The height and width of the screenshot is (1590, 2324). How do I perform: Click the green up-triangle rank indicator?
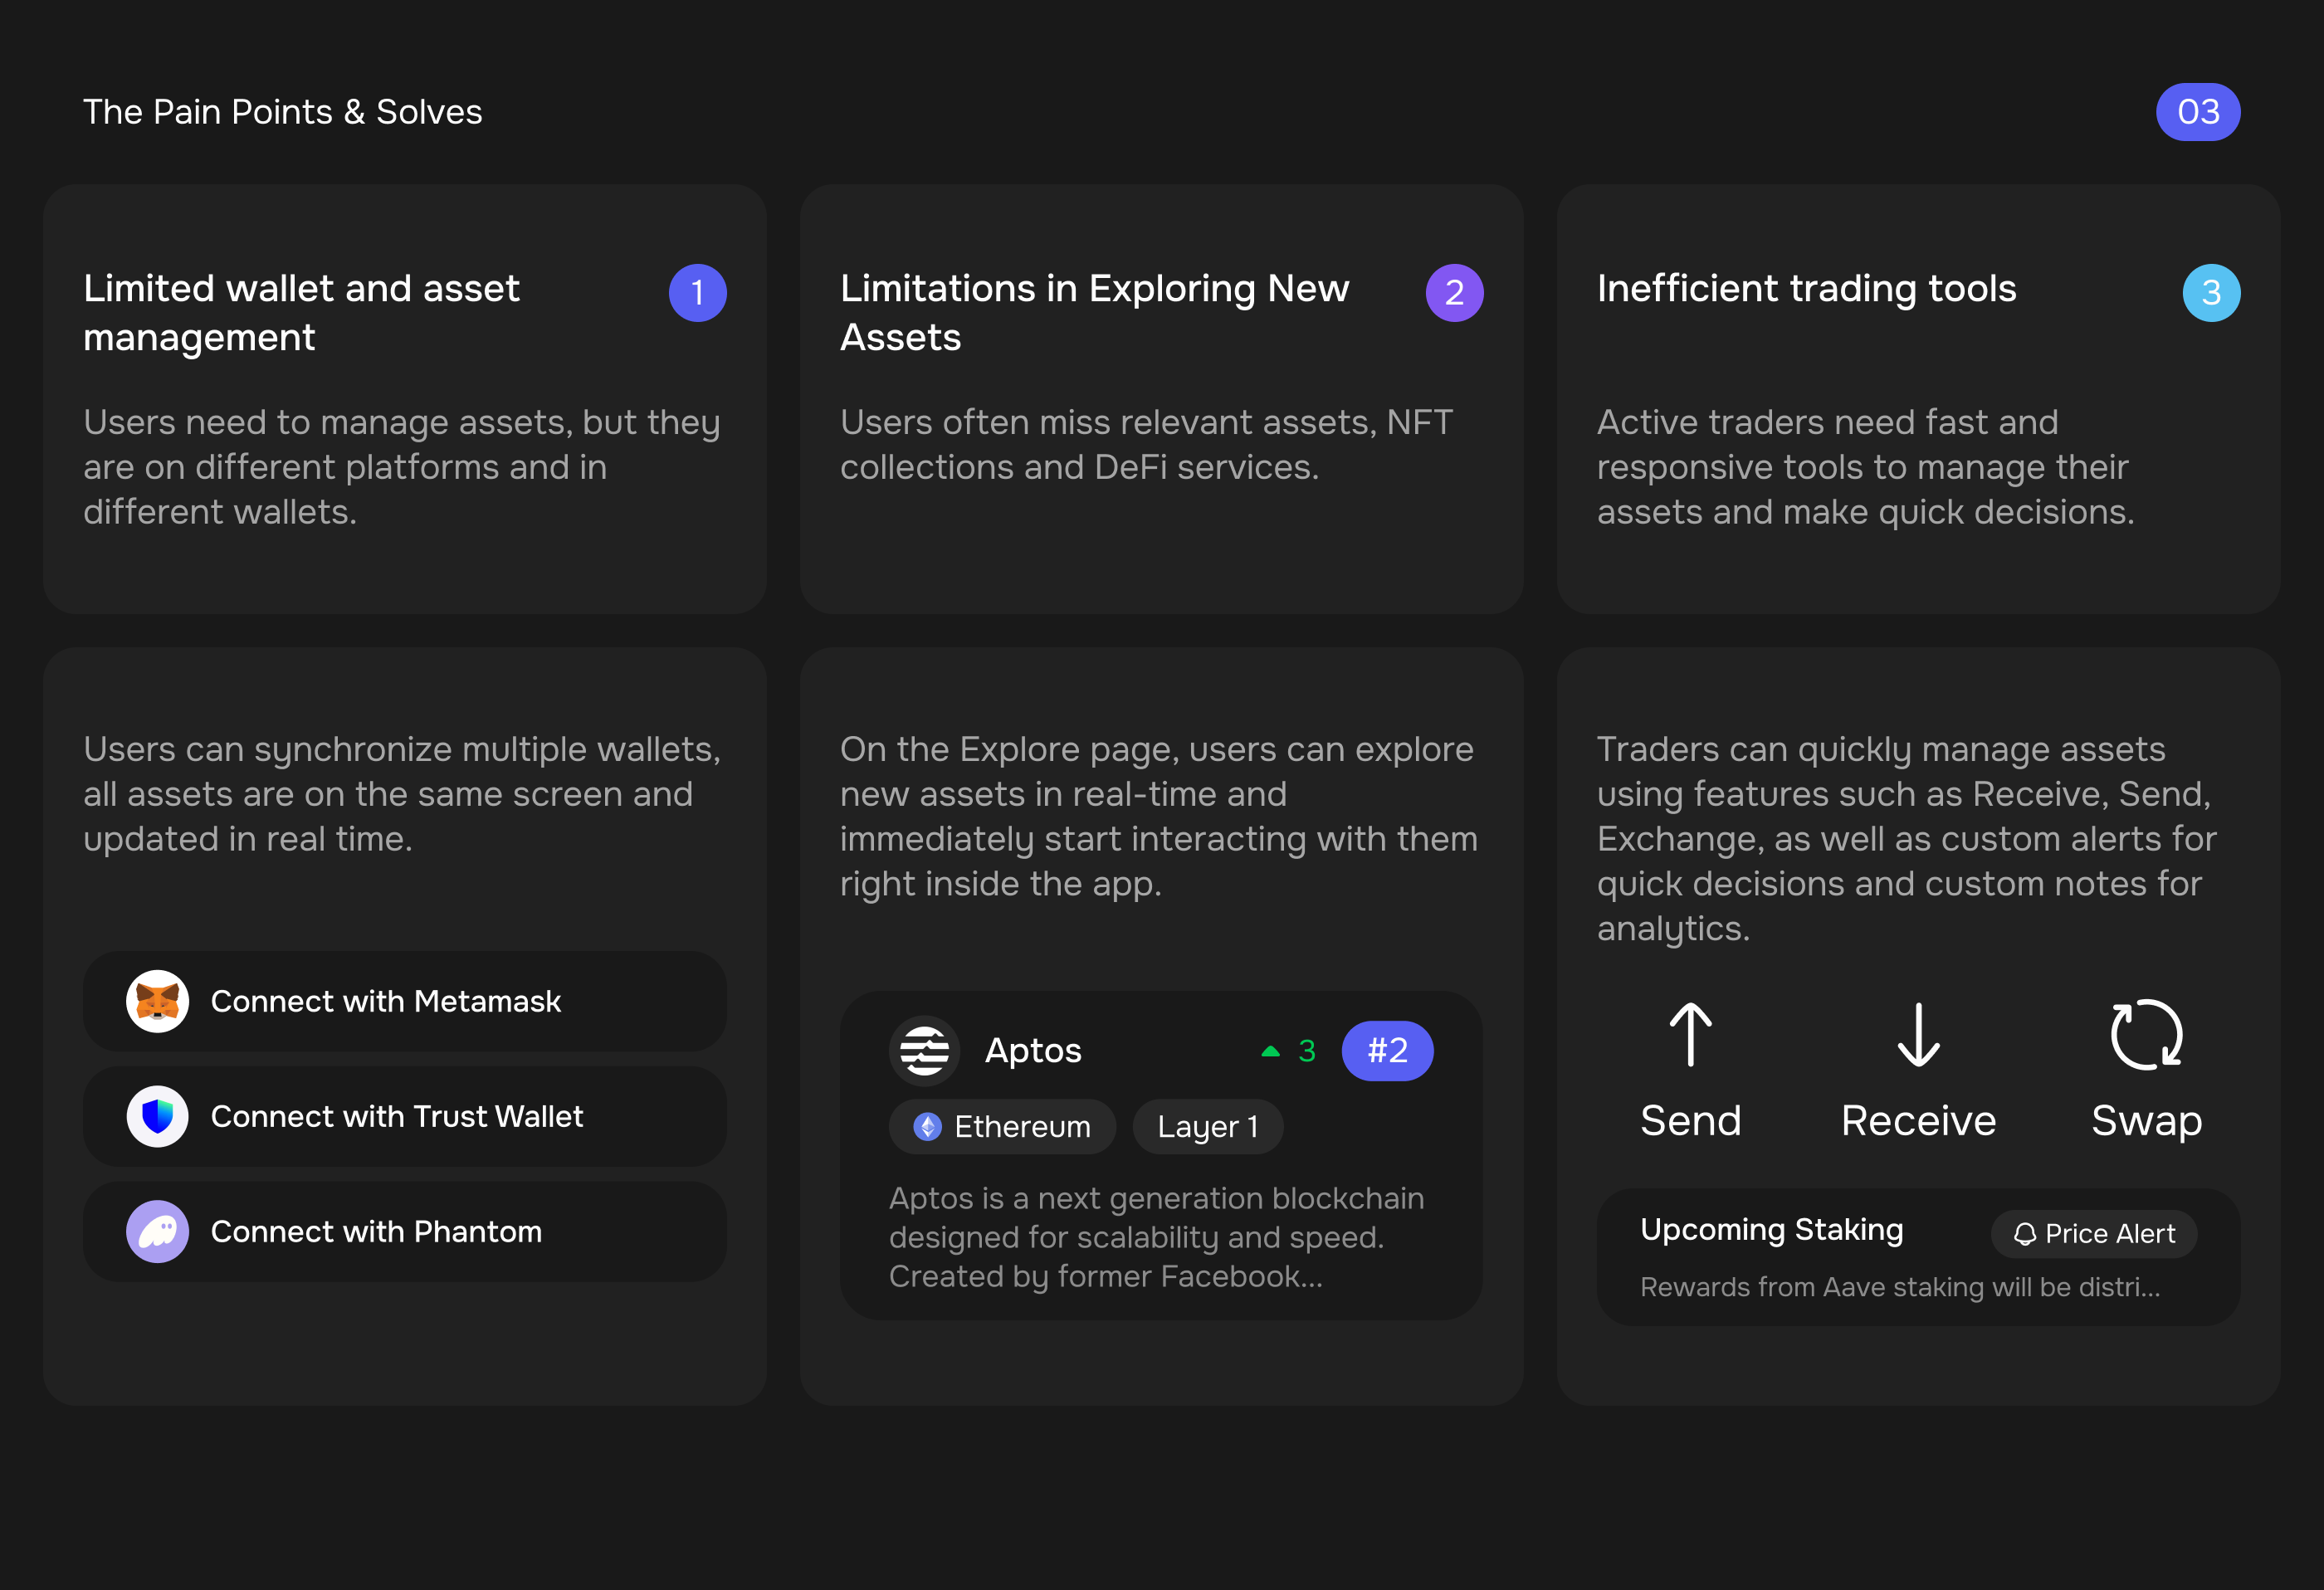[1270, 1051]
